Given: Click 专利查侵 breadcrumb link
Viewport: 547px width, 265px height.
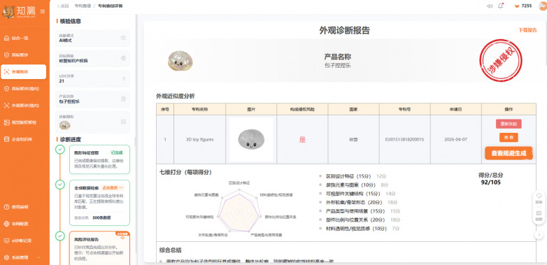Looking at the screenshot, I should pos(83,6).
